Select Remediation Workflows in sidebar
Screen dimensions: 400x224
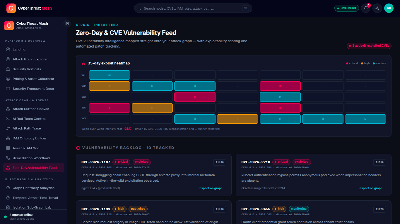pos(34,158)
